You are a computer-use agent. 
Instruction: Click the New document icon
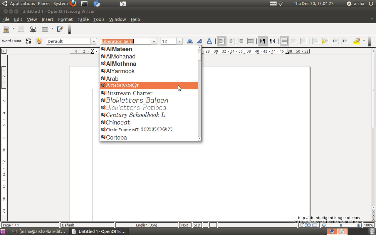click(6, 29)
